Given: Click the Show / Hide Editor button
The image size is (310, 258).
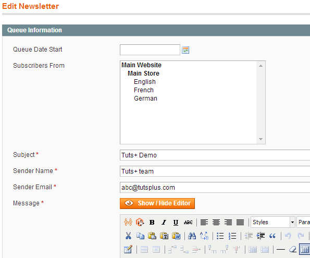Looking at the screenshot, I should tap(157, 203).
